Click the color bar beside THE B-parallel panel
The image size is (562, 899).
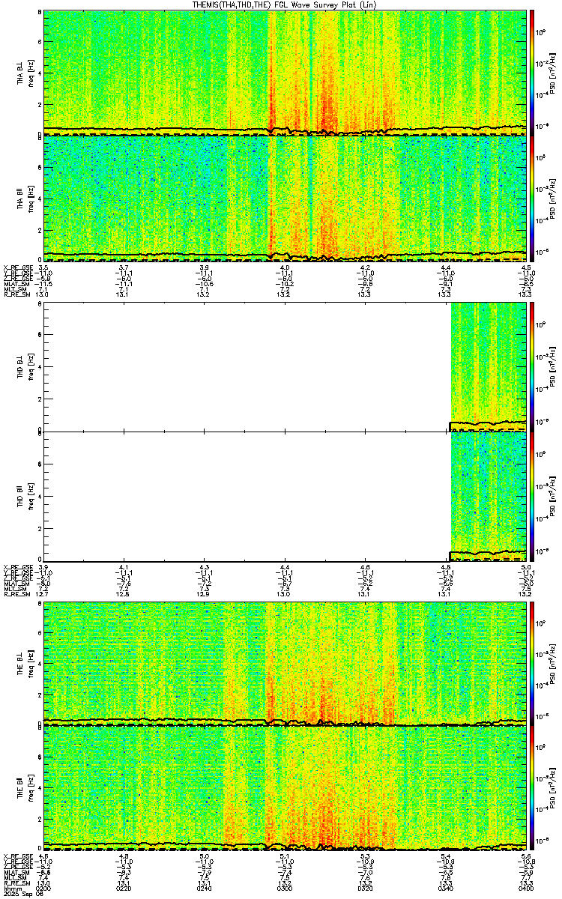point(533,788)
